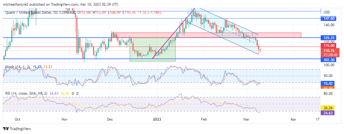This screenshot has width=344, height=134.
Task: Click the USD currency label
Action: (x=327, y=12)
